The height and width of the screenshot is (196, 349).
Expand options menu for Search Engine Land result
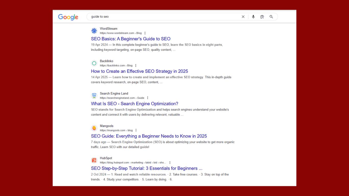pyautogui.click(x=147, y=98)
